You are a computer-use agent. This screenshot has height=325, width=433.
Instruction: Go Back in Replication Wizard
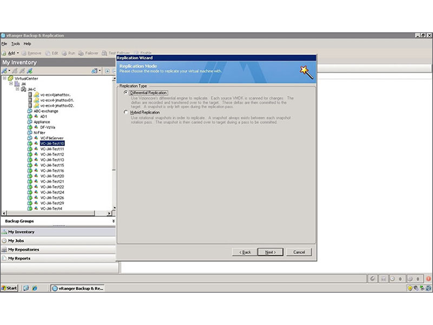[245, 252]
